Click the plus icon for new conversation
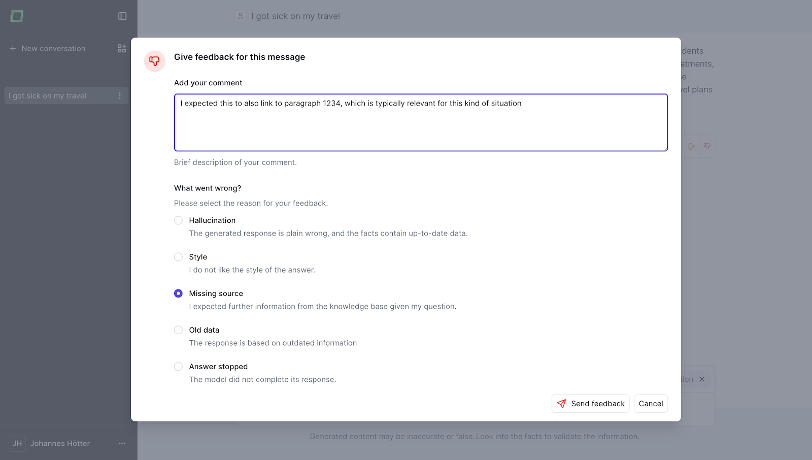Screen dimensions: 812x460 [x=13, y=49]
